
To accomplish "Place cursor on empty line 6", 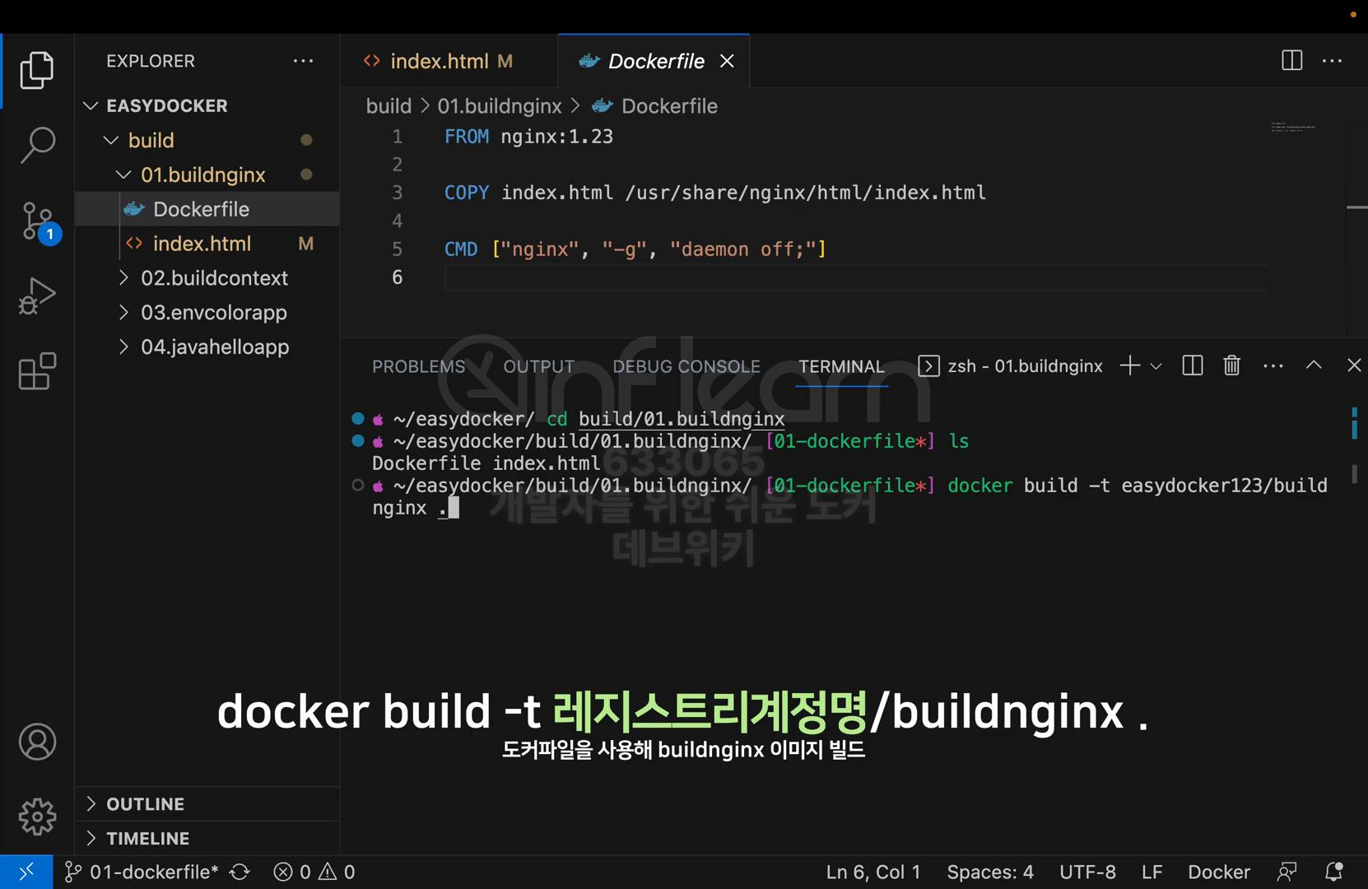I will pos(856,277).
